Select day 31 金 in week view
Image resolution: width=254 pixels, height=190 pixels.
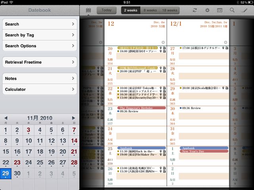(x=173, y=136)
